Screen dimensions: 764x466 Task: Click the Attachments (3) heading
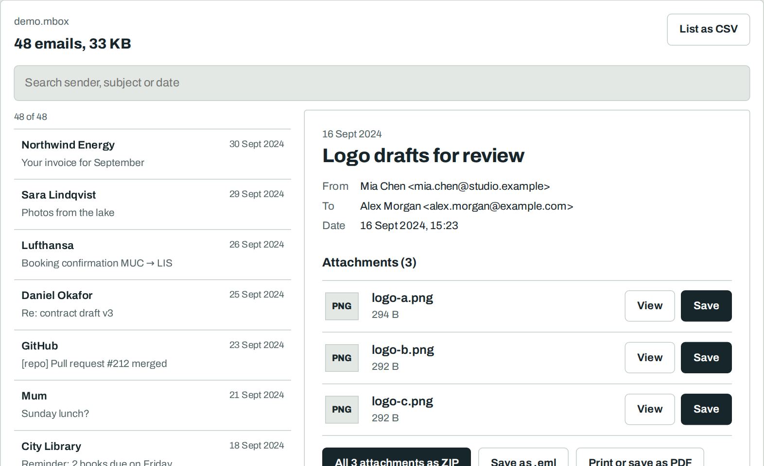369,263
